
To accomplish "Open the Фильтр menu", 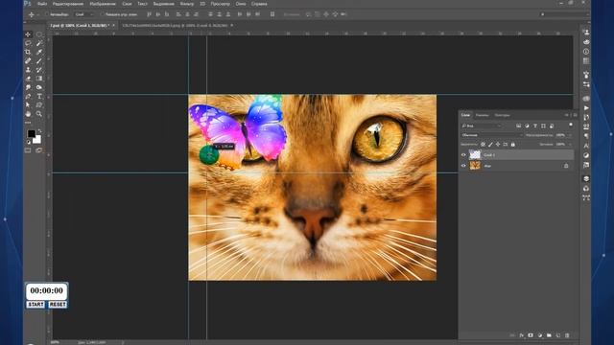I will (x=187, y=4).
